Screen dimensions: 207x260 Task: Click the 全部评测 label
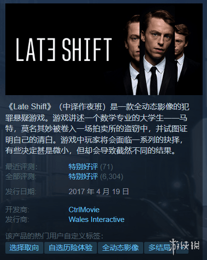pyautogui.click(x=21, y=177)
